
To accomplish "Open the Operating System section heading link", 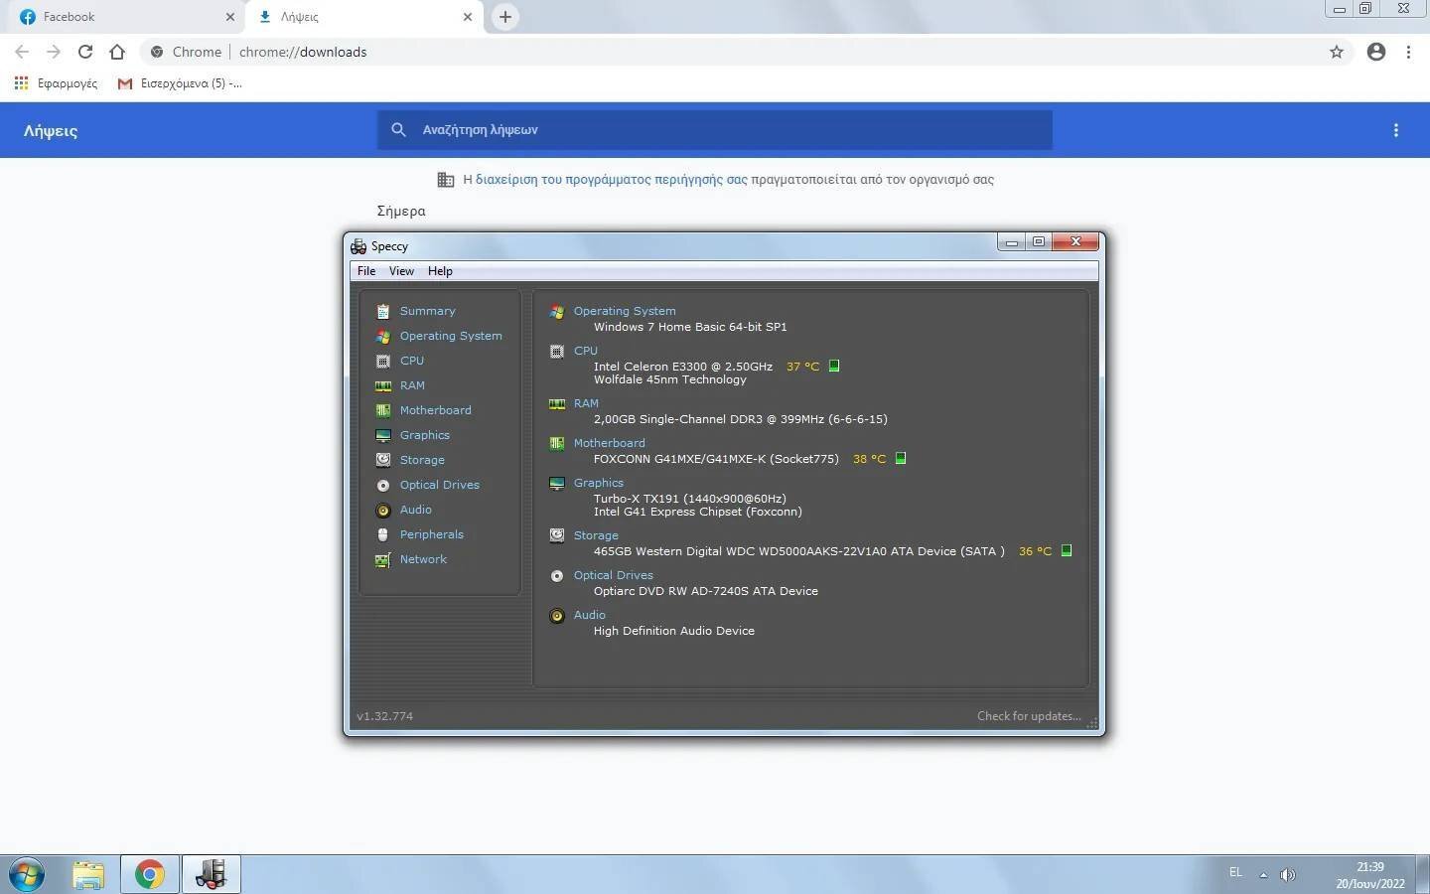I will click(625, 311).
